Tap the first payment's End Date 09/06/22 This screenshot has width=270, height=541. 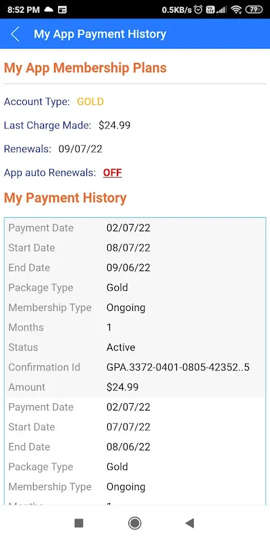128,268
